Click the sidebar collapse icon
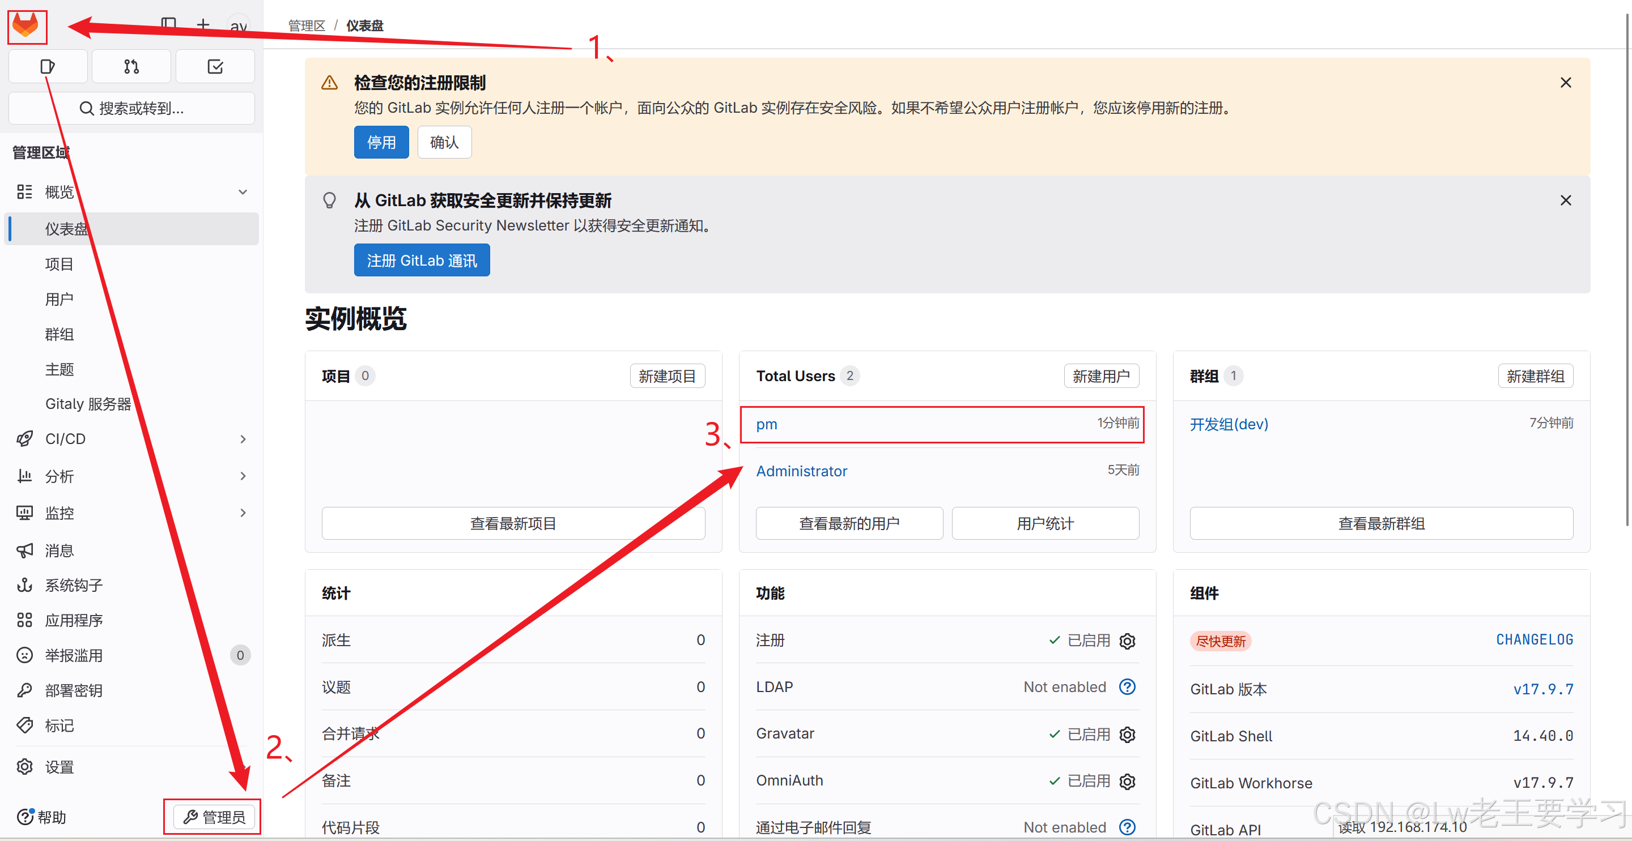This screenshot has height=841, width=1632. click(x=168, y=25)
